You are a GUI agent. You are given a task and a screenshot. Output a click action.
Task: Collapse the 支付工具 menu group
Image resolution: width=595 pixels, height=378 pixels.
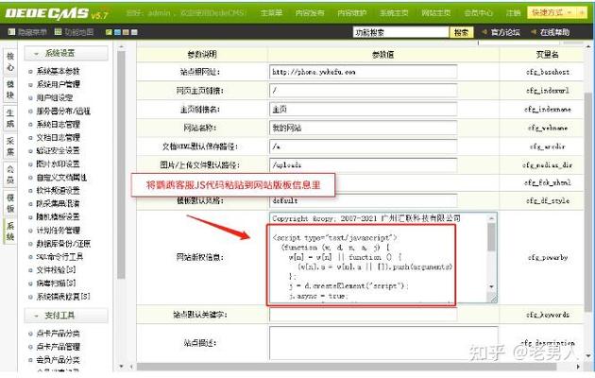tap(66, 316)
